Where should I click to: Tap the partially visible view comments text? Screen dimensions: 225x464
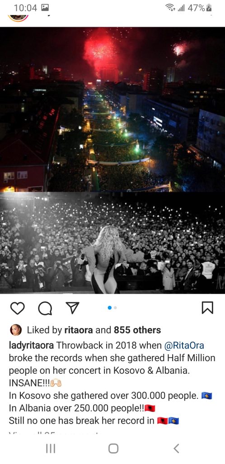point(55,433)
